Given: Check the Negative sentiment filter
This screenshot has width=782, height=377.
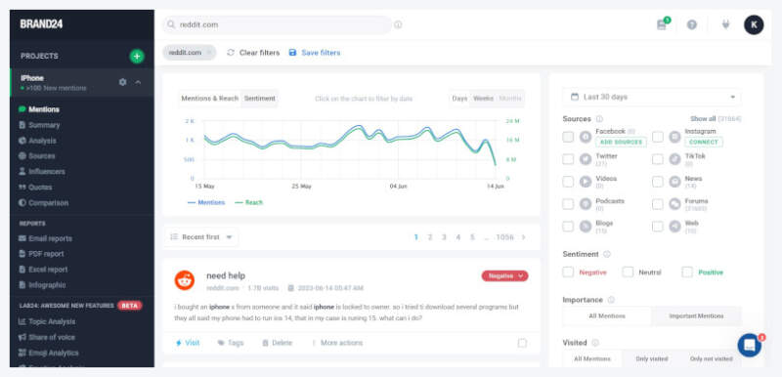Looking at the screenshot, I should pos(568,272).
